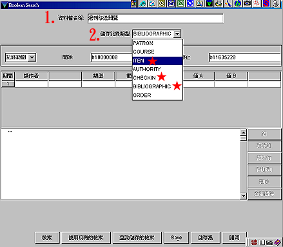Click the red 'S' on blue icon
The width and height of the screenshot is (283, 247).
tap(266, 3)
